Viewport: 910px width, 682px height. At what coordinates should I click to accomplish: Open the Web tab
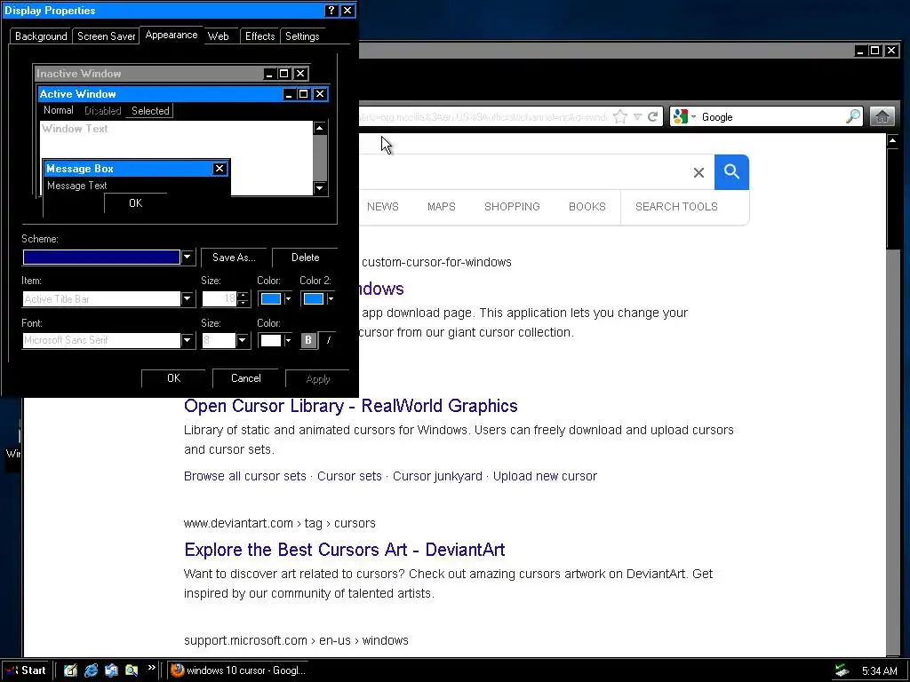point(219,36)
